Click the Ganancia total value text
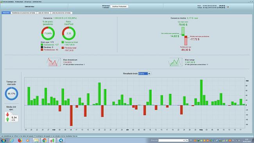The width and height of the screenshot is (254, 143). (69, 45)
